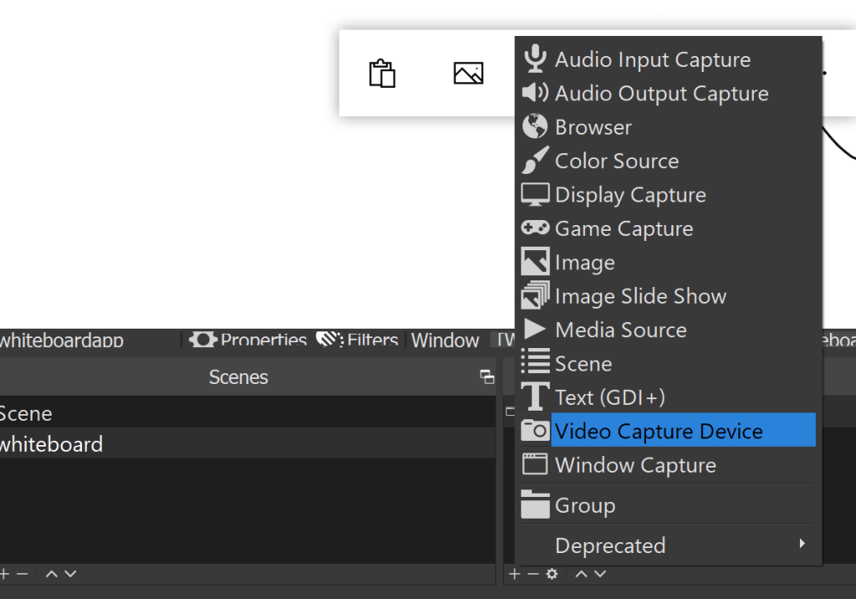856x599 pixels.
Task: Click the globe icon for Browser source
Action: coord(535,126)
